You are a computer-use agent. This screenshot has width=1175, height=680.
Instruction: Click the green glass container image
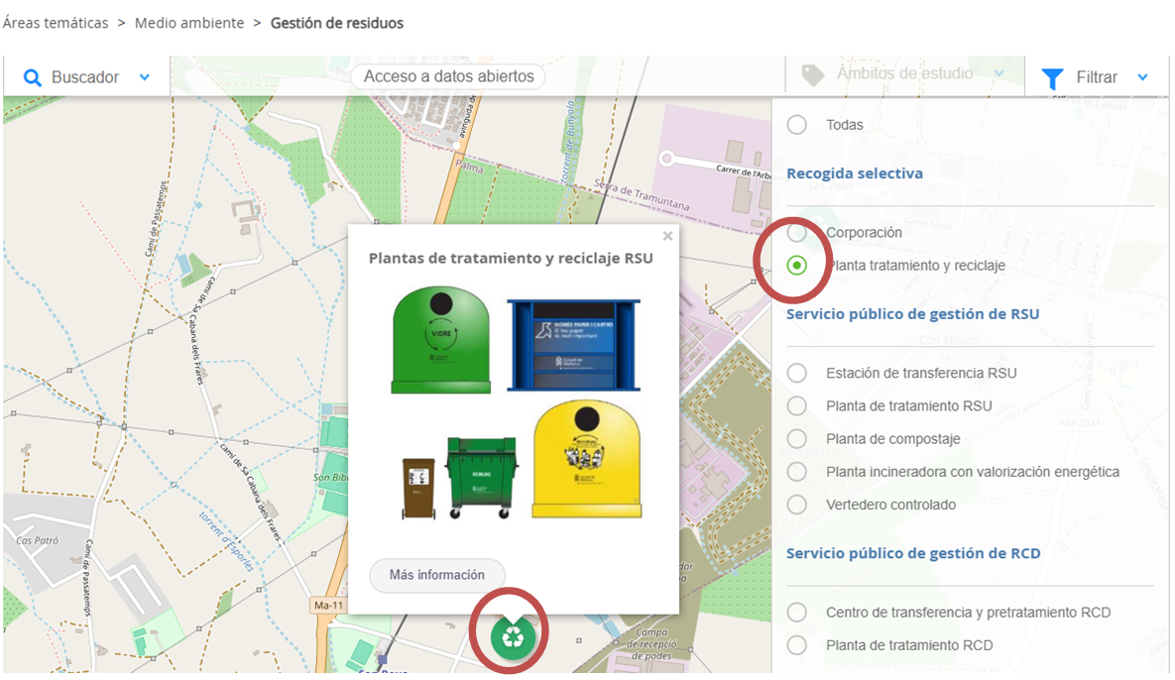coord(440,339)
